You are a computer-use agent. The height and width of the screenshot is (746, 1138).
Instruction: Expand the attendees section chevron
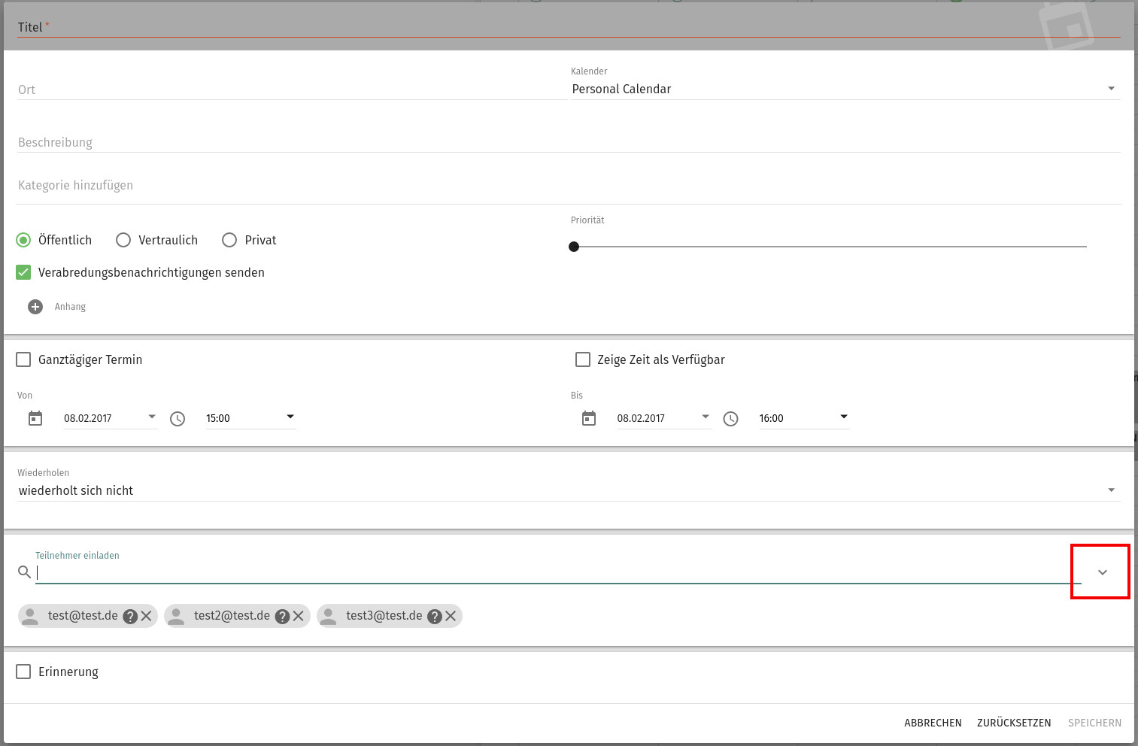pyautogui.click(x=1102, y=572)
